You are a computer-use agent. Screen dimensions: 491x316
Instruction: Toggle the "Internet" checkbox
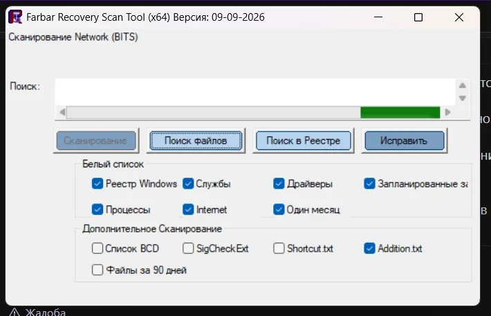pyautogui.click(x=188, y=210)
